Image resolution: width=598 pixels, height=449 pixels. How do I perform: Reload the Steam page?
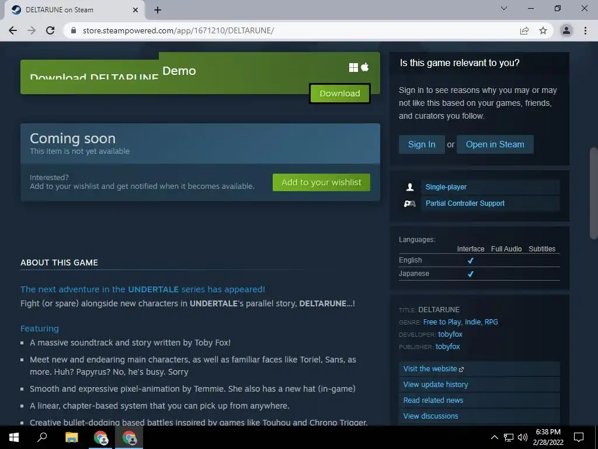(x=50, y=30)
